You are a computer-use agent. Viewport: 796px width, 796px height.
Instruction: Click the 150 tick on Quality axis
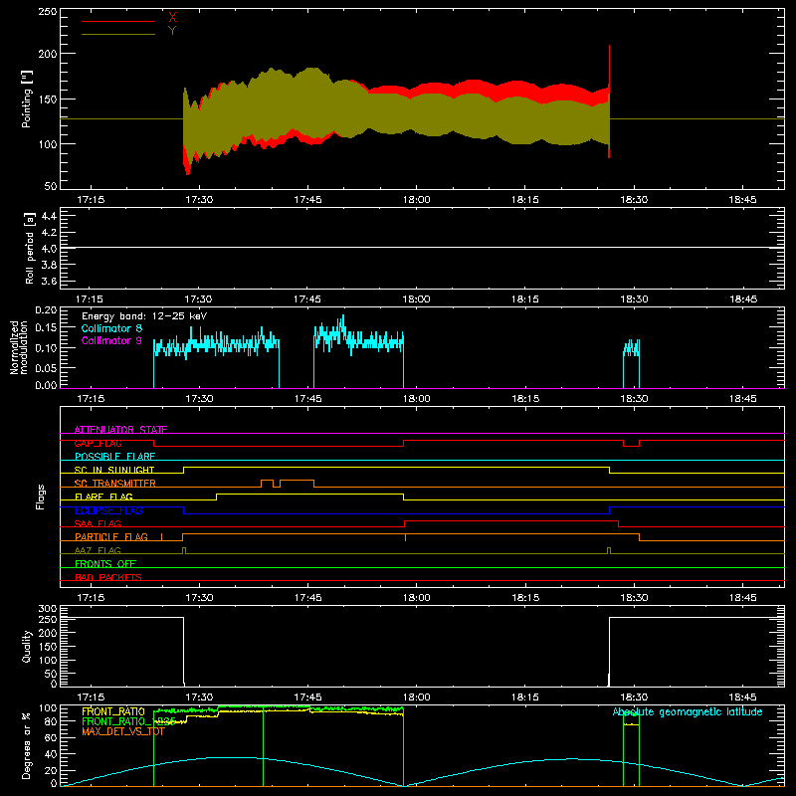(48, 647)
